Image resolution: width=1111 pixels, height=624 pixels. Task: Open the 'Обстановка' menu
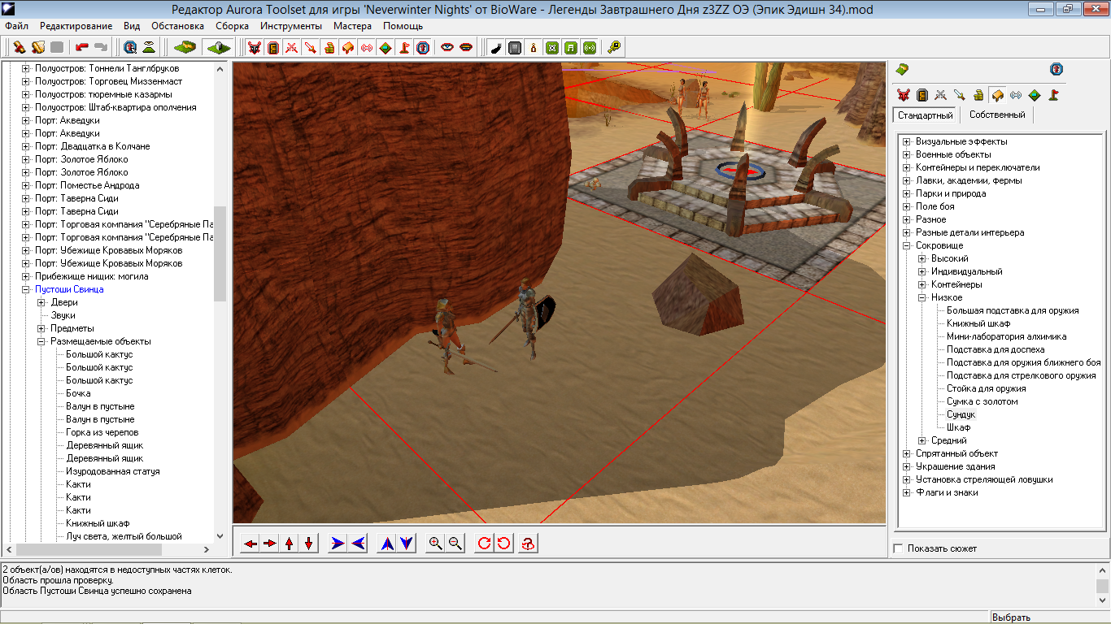[178, 26]
